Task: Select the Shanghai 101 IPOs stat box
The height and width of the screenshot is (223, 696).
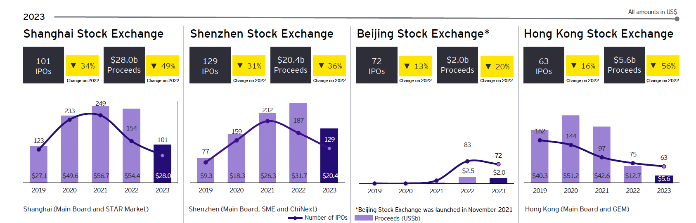Action: point(43,65)
